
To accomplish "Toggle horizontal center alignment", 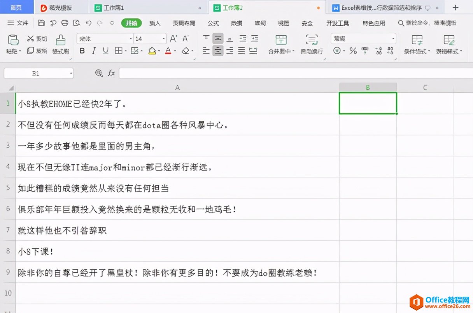I will 218,50.
